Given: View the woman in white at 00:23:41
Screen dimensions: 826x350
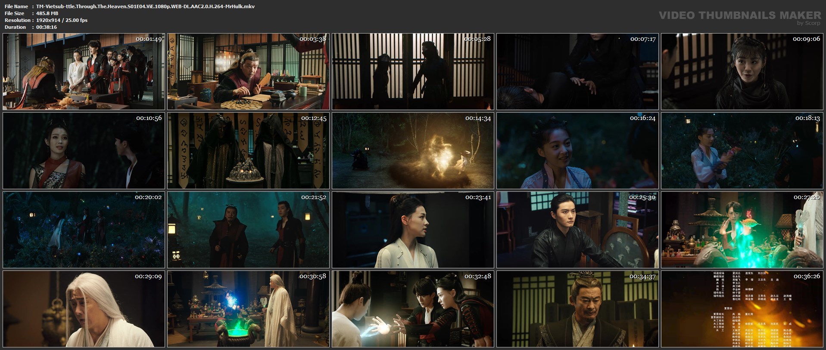Looking at the screenshot, I should click(x=413, y=230).
